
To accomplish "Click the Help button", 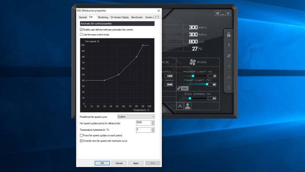I will [152, 163].
